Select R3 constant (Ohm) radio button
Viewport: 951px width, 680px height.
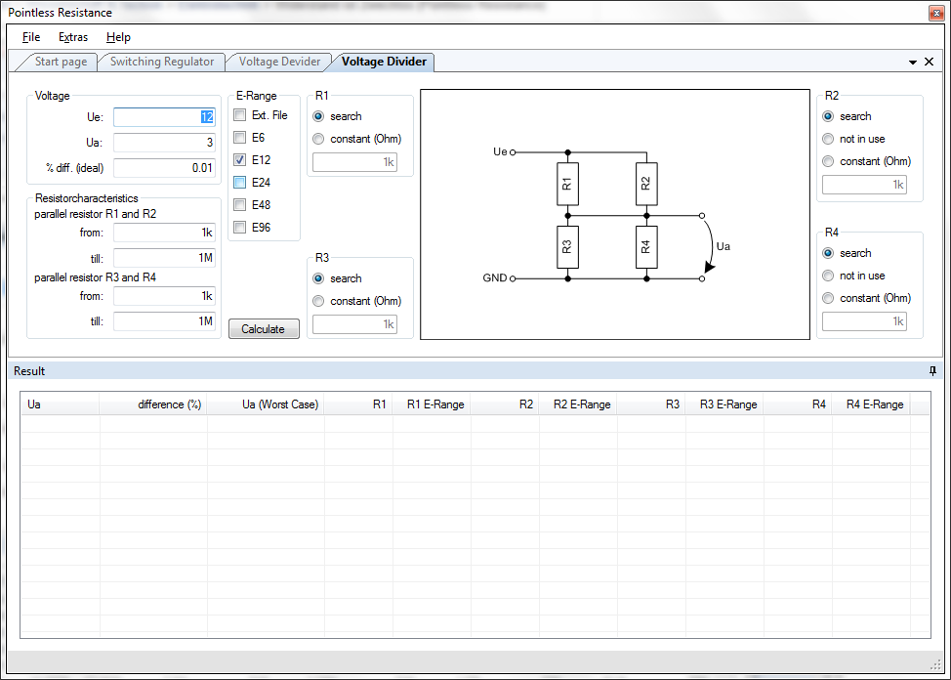pyautogui.click(x=318, y=301)
